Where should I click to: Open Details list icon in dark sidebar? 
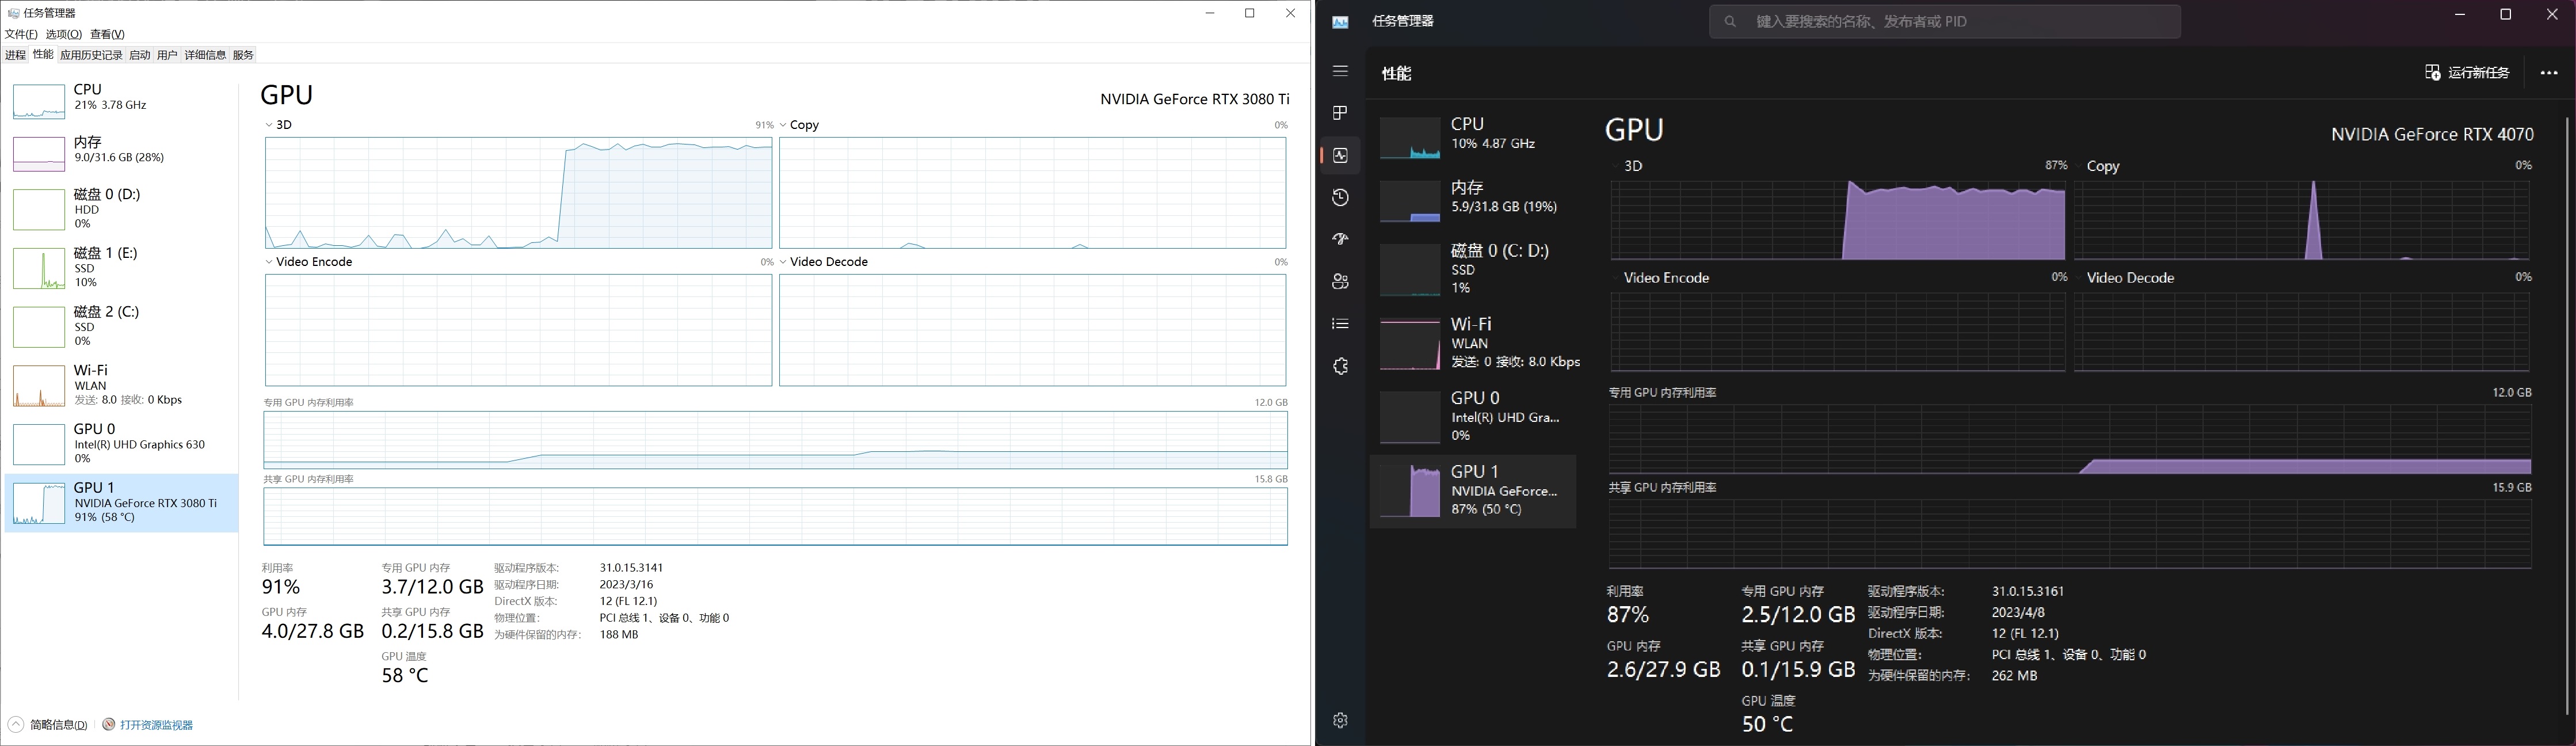(x=1340, y=324)
